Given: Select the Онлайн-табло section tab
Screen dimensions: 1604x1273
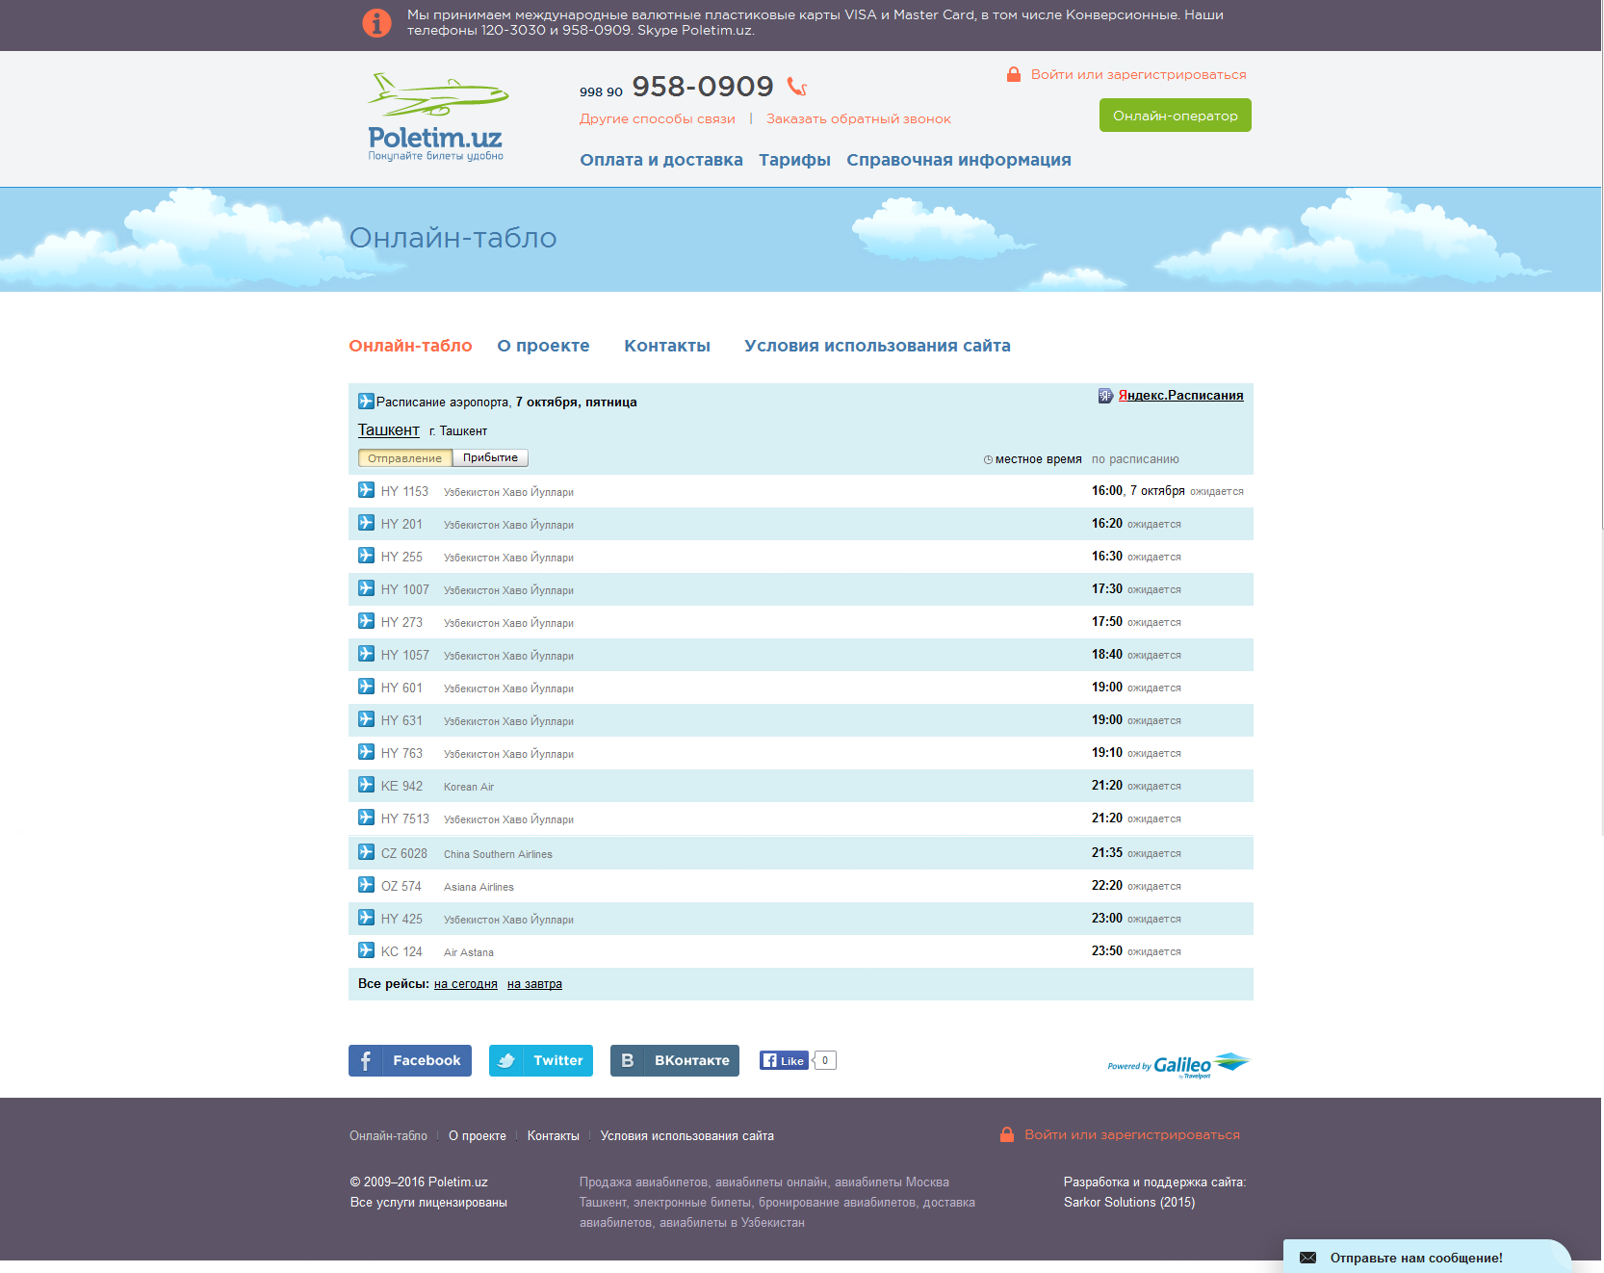Looking at the screenshot, I should pos(410,346).
